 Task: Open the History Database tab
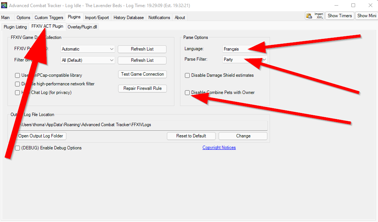tap(129, 18)
